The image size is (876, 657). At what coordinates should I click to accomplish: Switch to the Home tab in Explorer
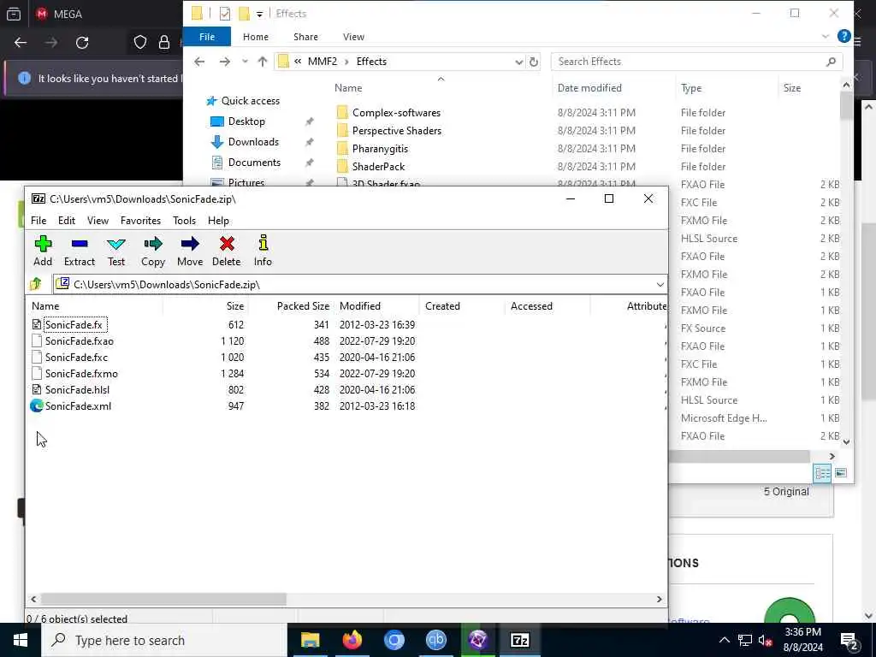(x=255, y=37)
